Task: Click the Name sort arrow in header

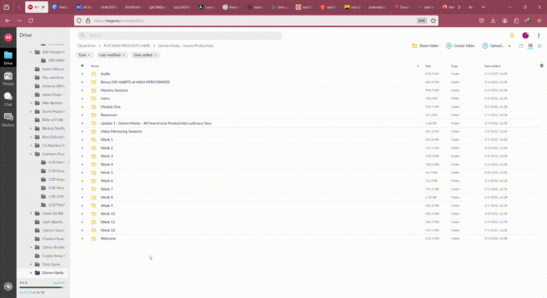Action: tap(418, 66)
